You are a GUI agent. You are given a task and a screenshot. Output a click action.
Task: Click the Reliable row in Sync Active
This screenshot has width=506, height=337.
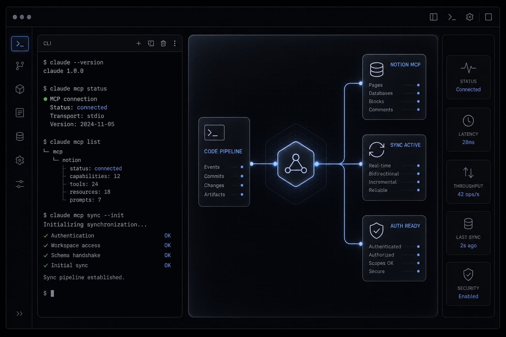tap(394, 190)
